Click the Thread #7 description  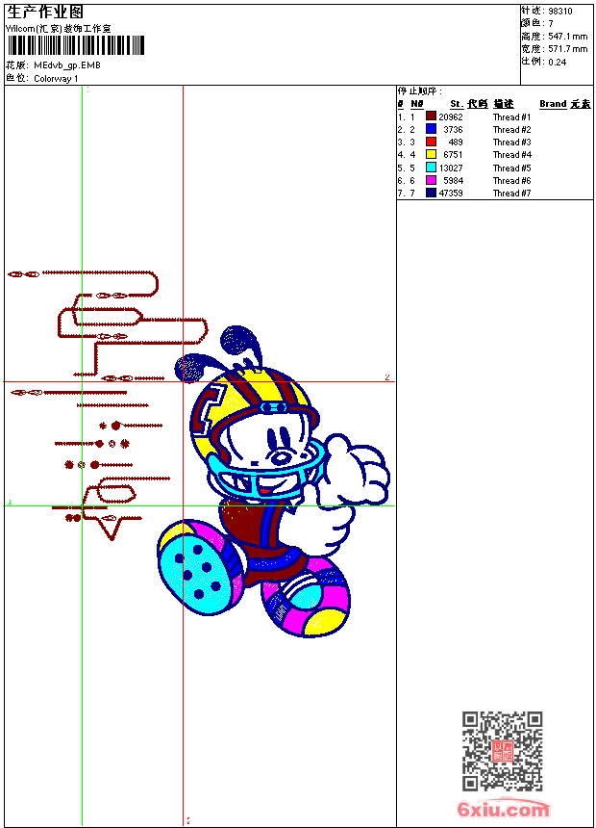click(x=512, y=194)
